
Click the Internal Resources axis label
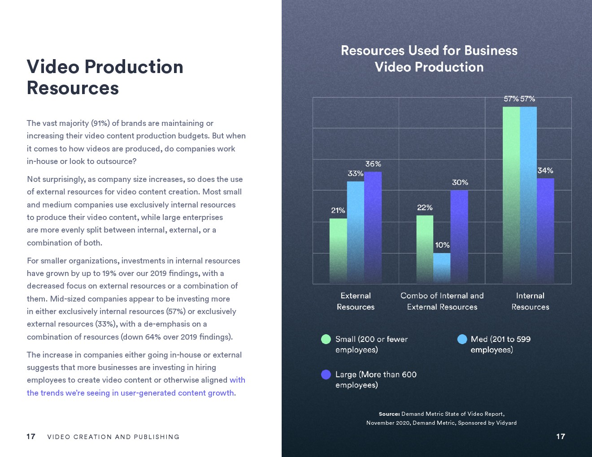coord(530,301)
